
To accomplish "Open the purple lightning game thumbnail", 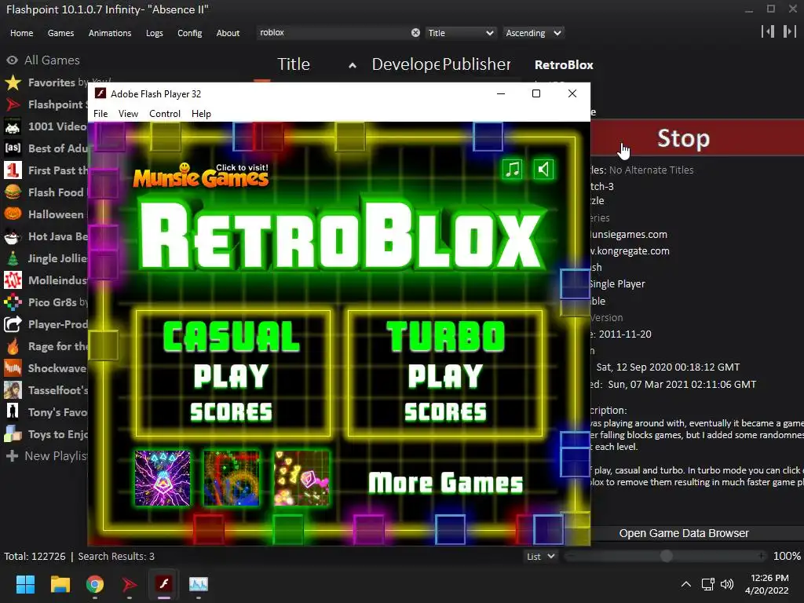I will click(163, 478).
